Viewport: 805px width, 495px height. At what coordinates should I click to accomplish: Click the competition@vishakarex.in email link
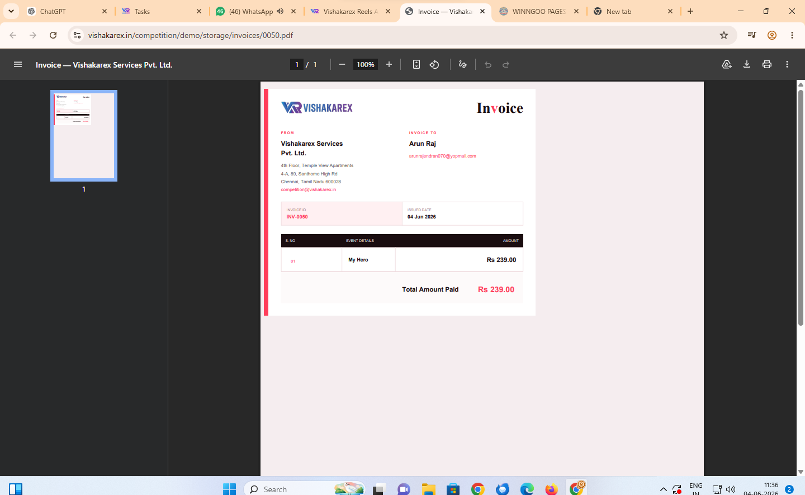309,189
